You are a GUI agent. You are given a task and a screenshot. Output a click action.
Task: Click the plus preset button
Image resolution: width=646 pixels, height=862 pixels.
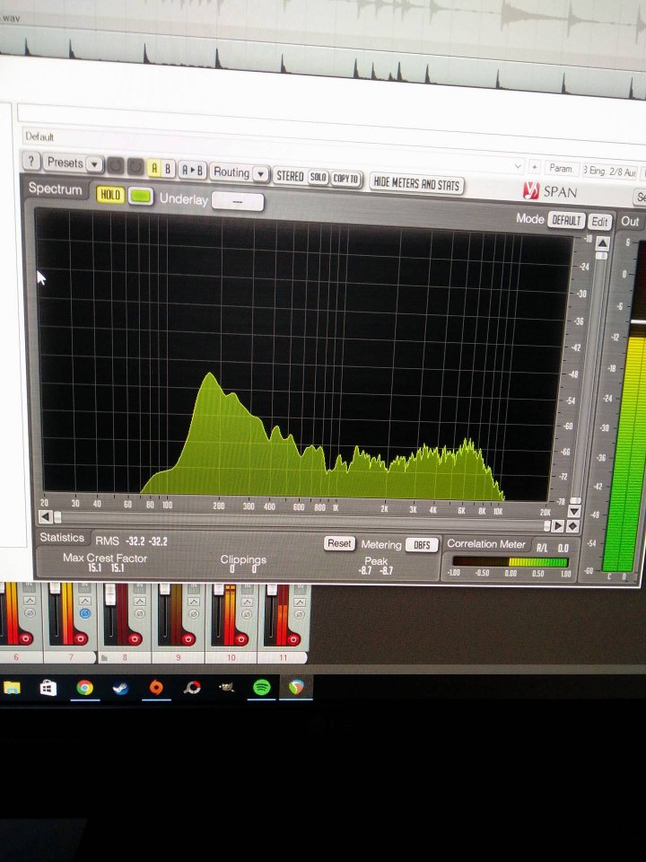tap(534, 167)
